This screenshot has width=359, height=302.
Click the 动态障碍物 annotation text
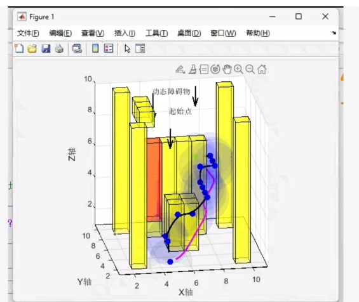tap(172, 91)
